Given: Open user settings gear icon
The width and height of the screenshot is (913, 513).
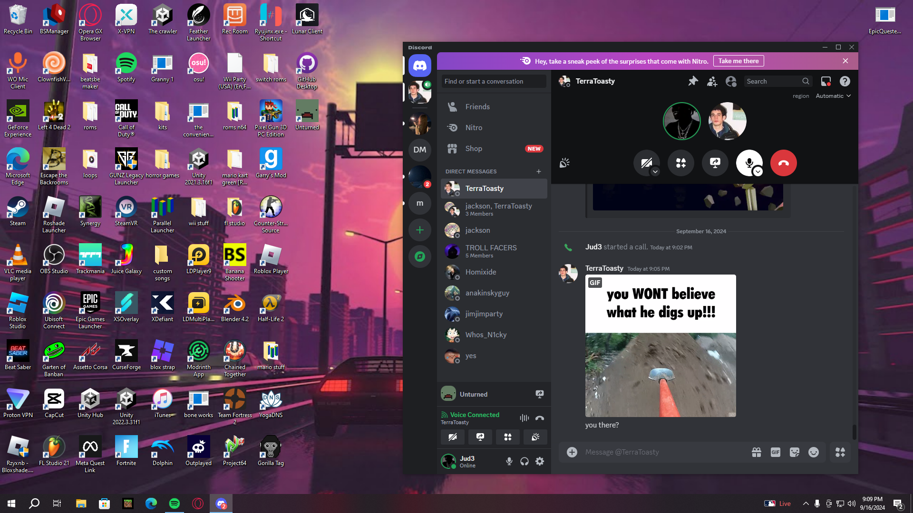Looking at the screenshot, I should pyautogui.click(x=540, y=461).
